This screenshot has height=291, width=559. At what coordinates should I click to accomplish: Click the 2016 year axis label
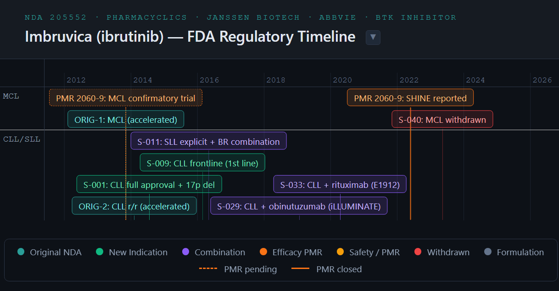[209, 80]
